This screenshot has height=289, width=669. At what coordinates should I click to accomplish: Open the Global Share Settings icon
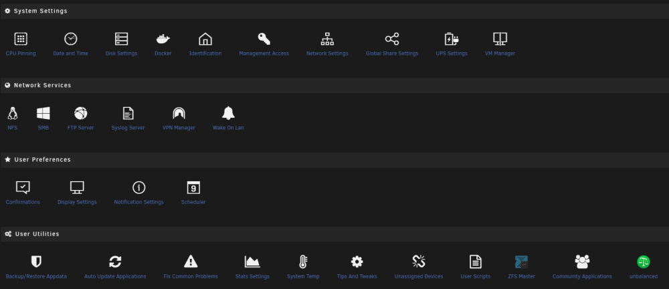tap(391, 39)
